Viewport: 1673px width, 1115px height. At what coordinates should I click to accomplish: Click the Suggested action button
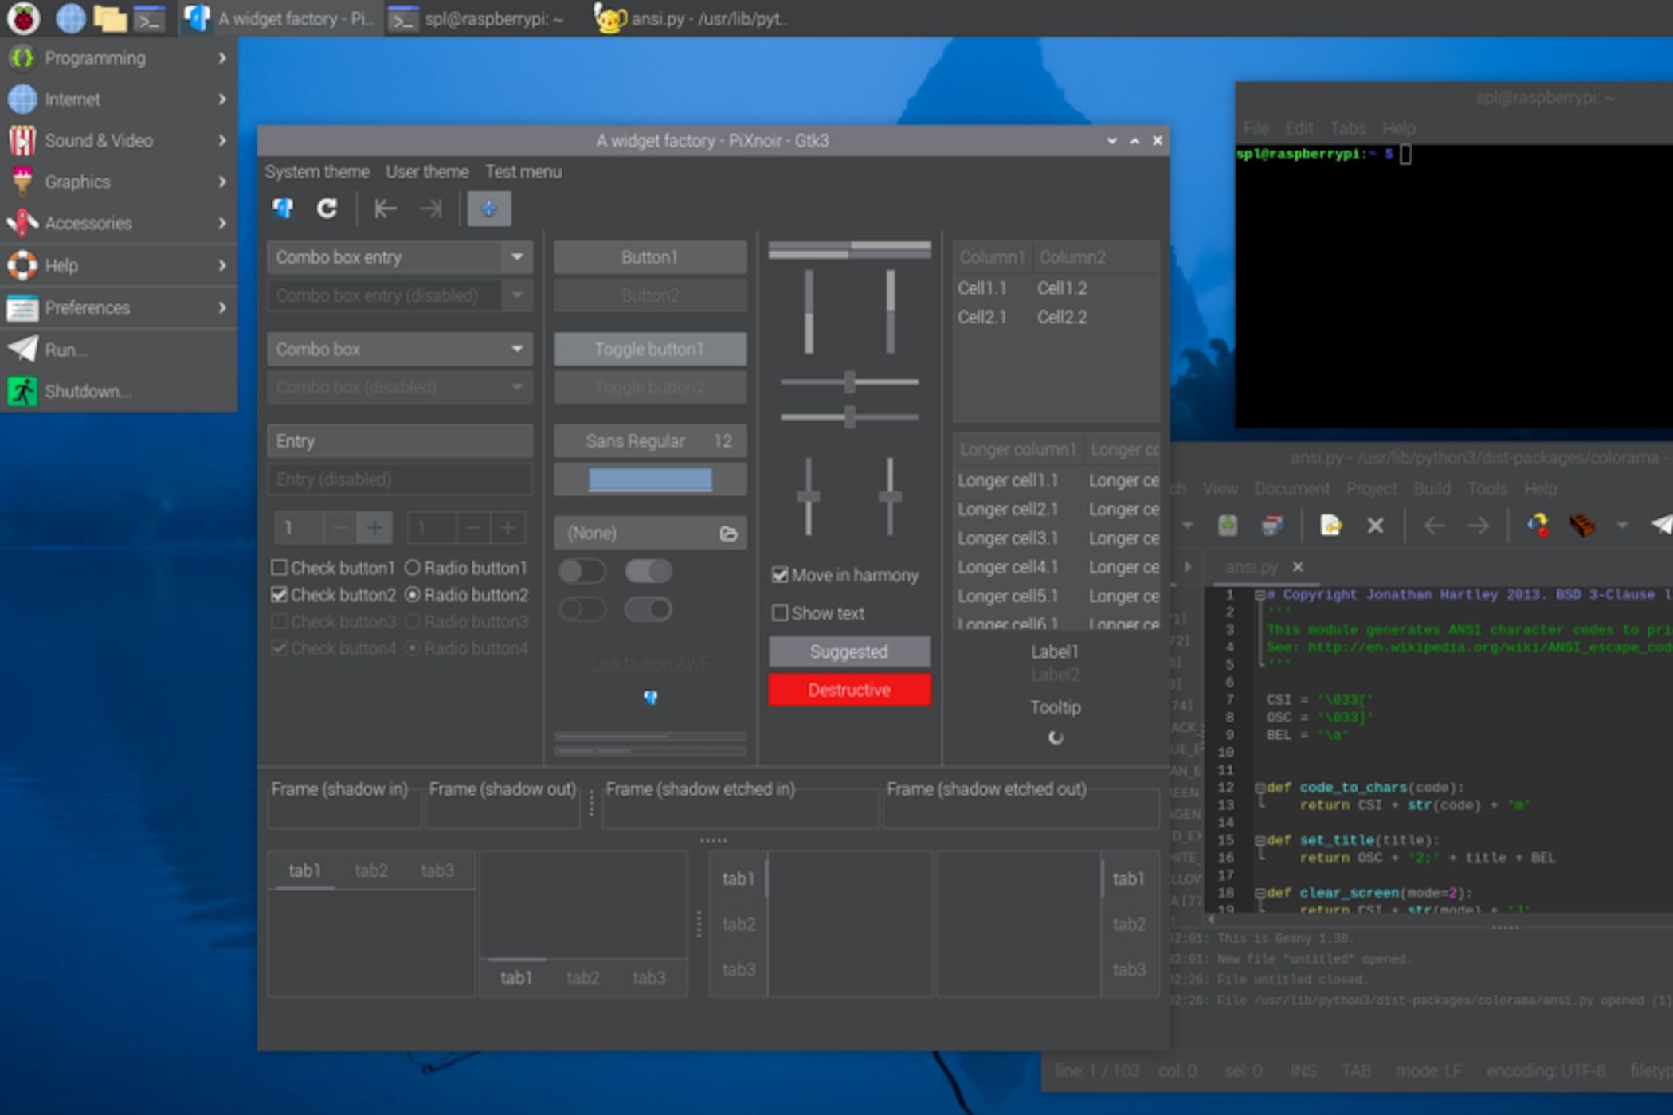[x=850, y=652]
